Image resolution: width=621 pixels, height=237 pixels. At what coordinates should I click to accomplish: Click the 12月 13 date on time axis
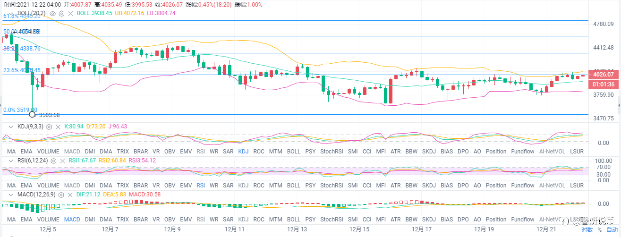click(x=297, y=229)
